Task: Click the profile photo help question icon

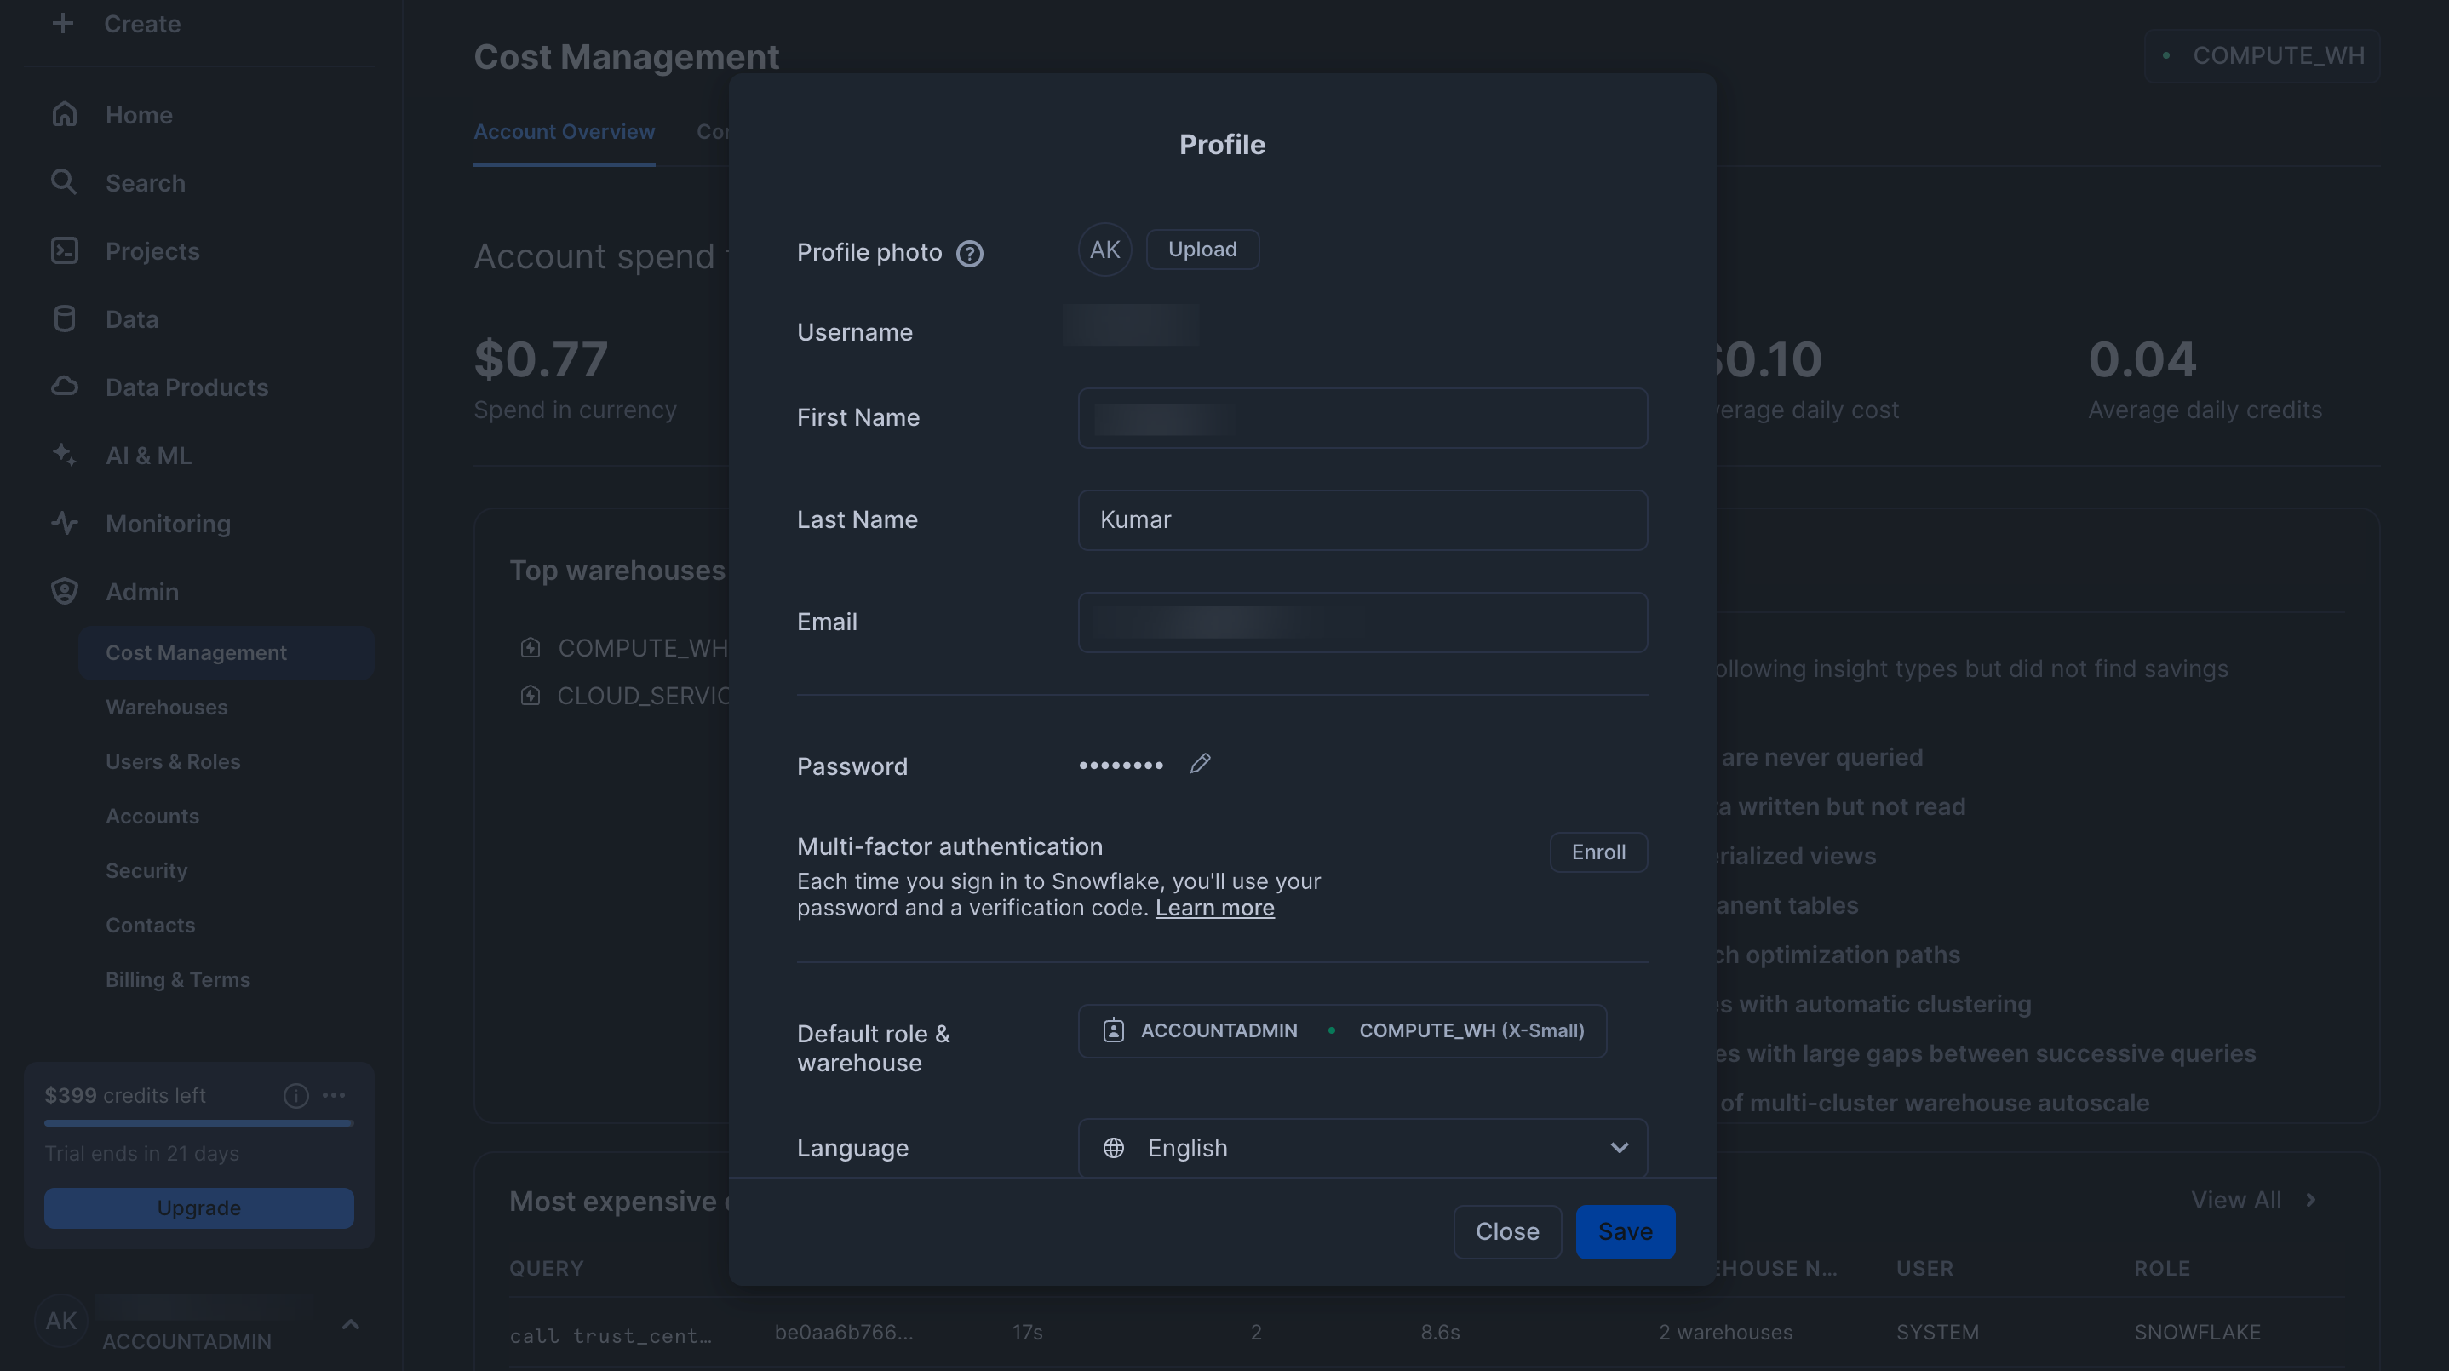Action: 969,254
